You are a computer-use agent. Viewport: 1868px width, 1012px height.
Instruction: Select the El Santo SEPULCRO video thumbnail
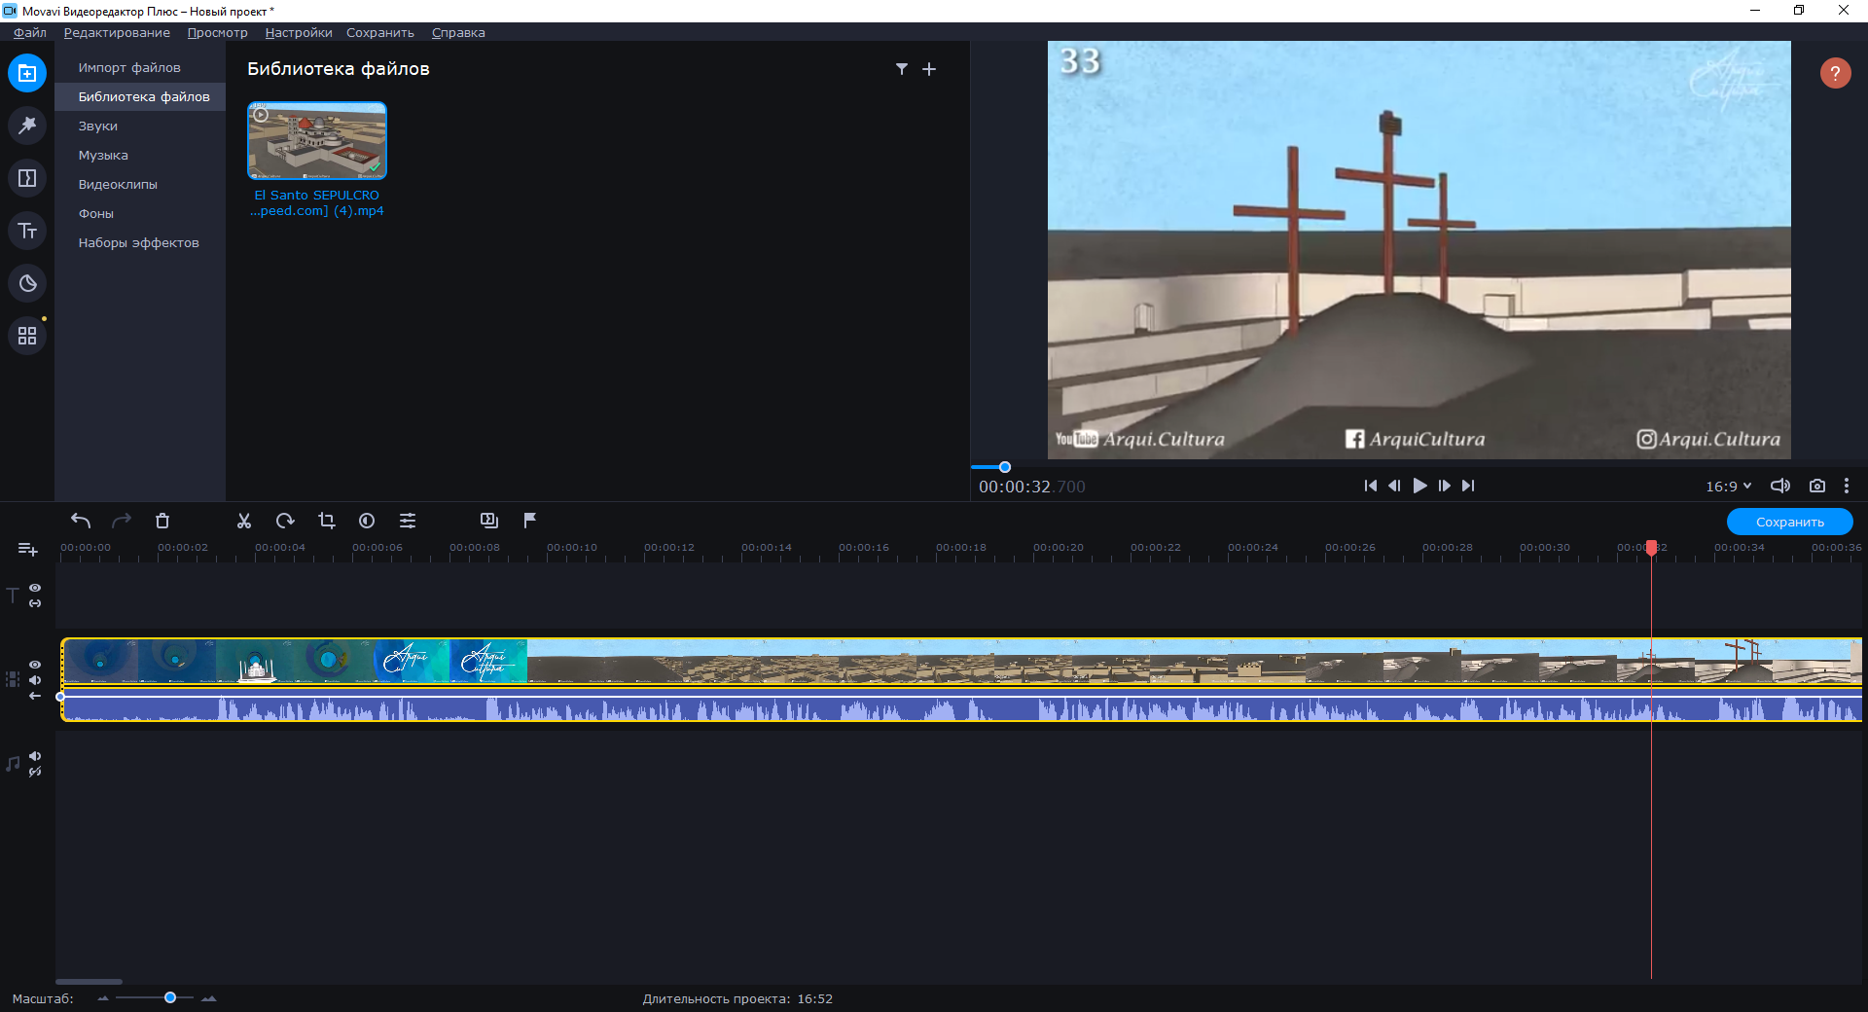pos(317,141)
